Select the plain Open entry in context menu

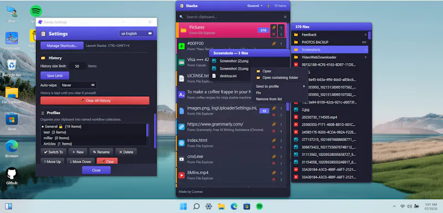pos(280,71)
